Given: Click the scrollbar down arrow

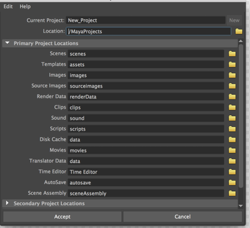Looking at the screenshot, I should click(241, 206).
